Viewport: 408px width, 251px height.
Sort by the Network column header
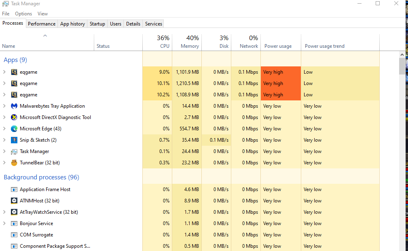[246, 42]
